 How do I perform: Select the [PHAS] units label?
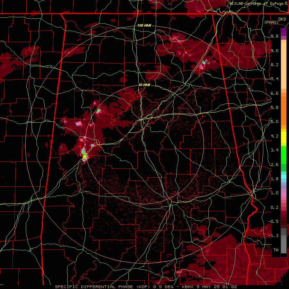tap(271, 22)
